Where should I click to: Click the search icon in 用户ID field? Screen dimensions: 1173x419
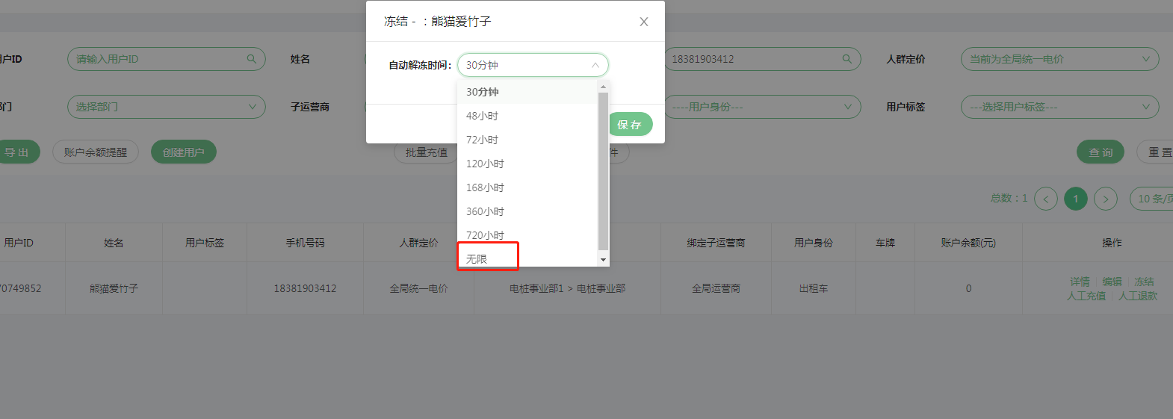252,59
